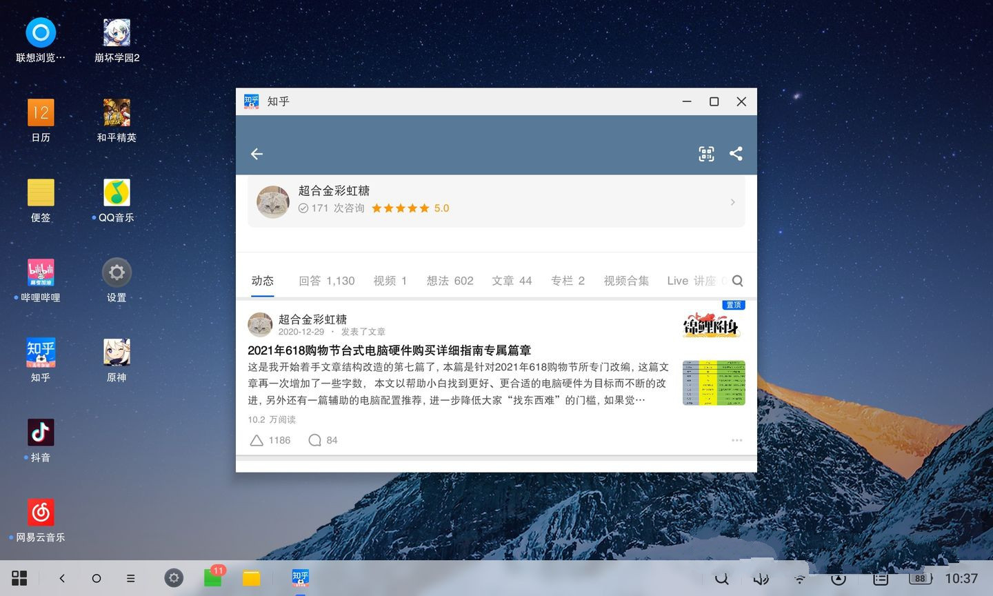Share this Zhihu profile

[x=736, y=154]
